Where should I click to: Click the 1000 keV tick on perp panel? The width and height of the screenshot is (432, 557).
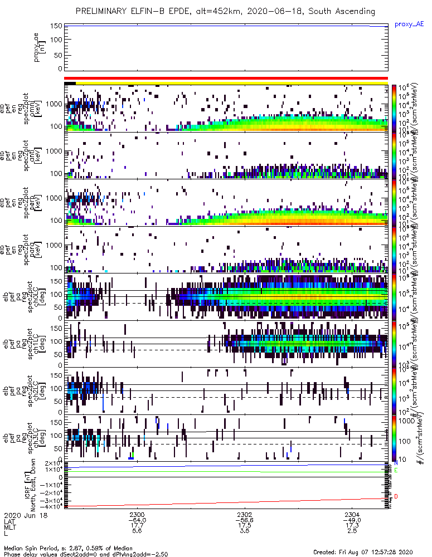(x=54, y=198)
